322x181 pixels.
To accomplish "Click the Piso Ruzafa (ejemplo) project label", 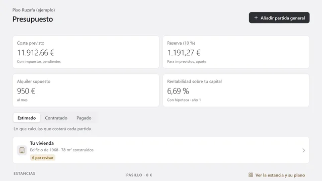I will coord(34,10).
